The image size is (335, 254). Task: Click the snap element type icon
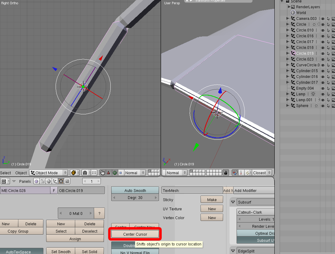click(x=248, y=173)
